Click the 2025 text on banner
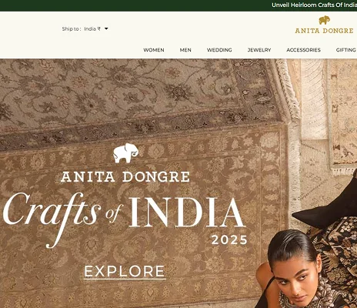Viewport: 357px width, 308px height. pyautogui.click(x=229, y=240)
